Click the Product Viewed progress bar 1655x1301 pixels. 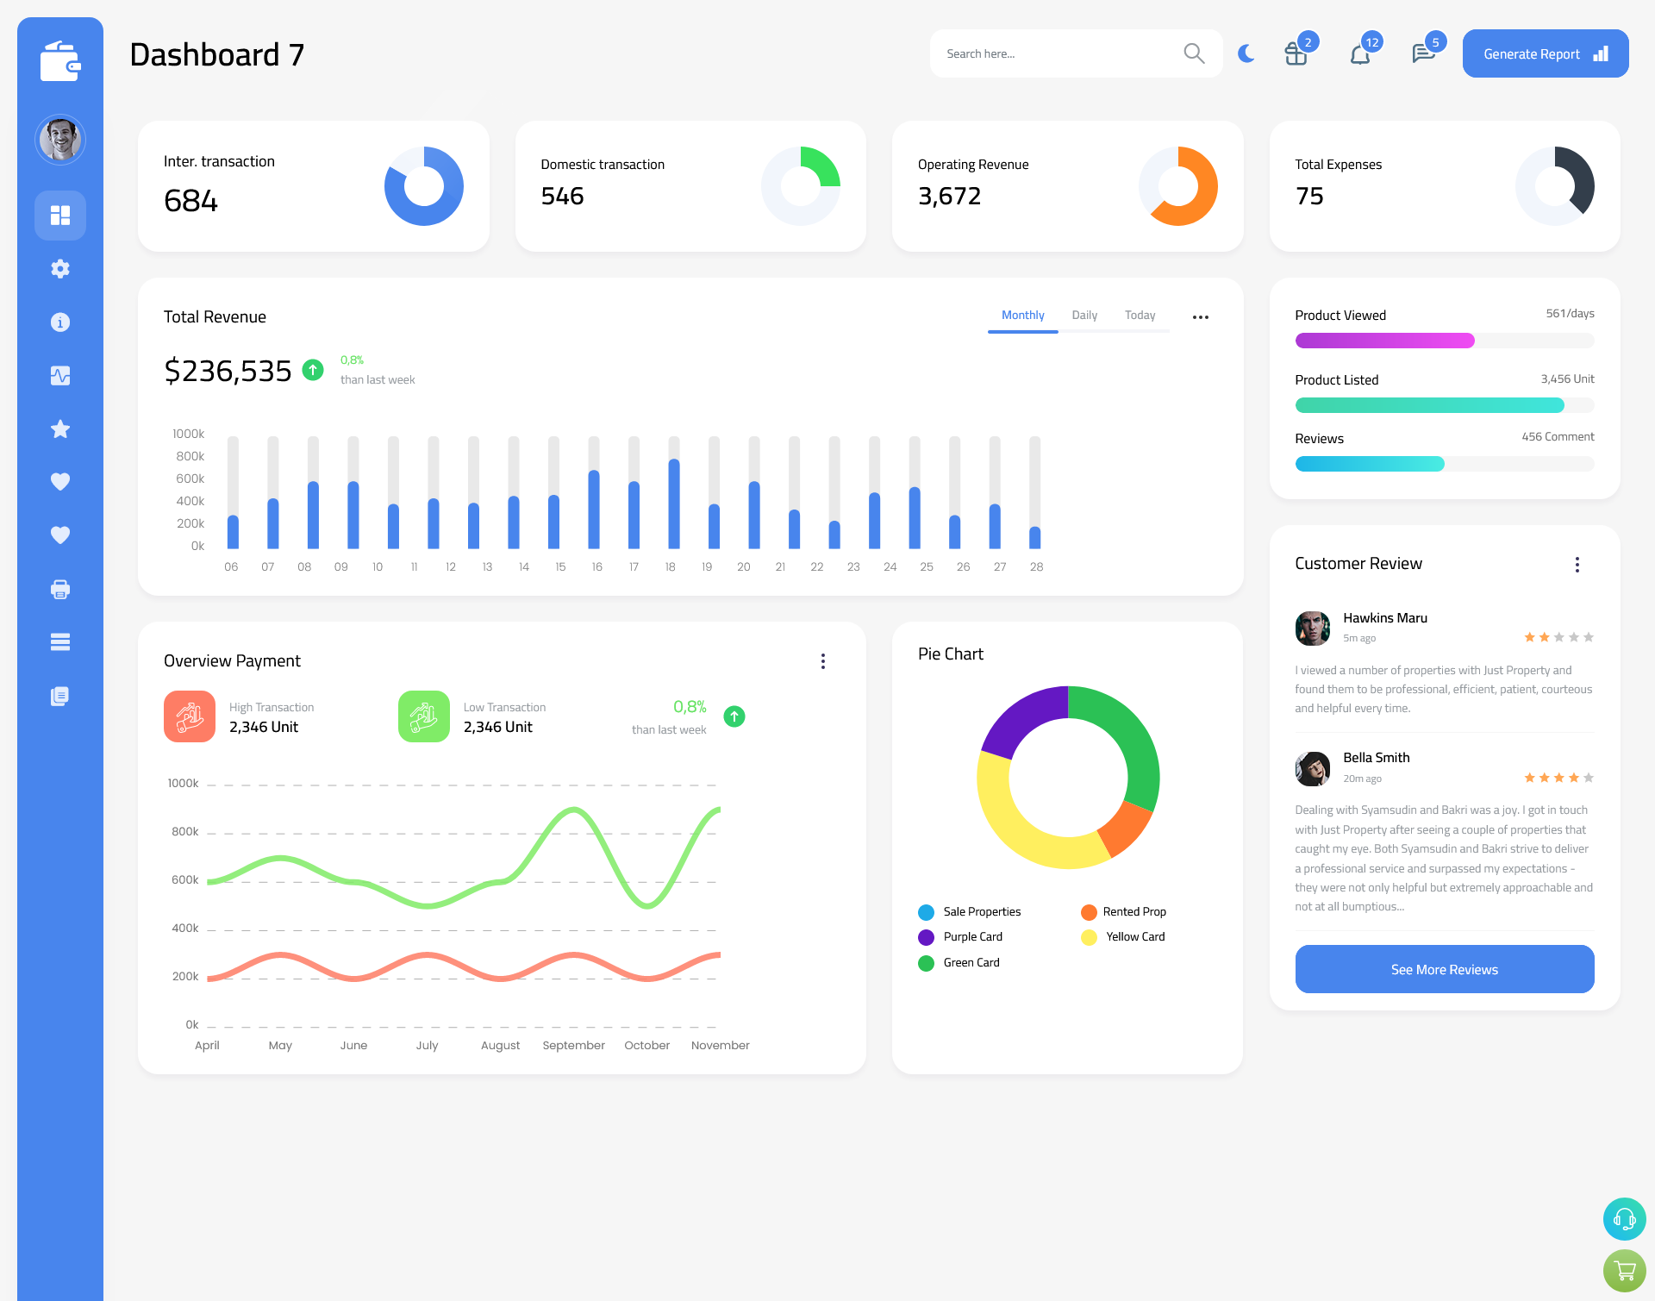click(1443, 340)
